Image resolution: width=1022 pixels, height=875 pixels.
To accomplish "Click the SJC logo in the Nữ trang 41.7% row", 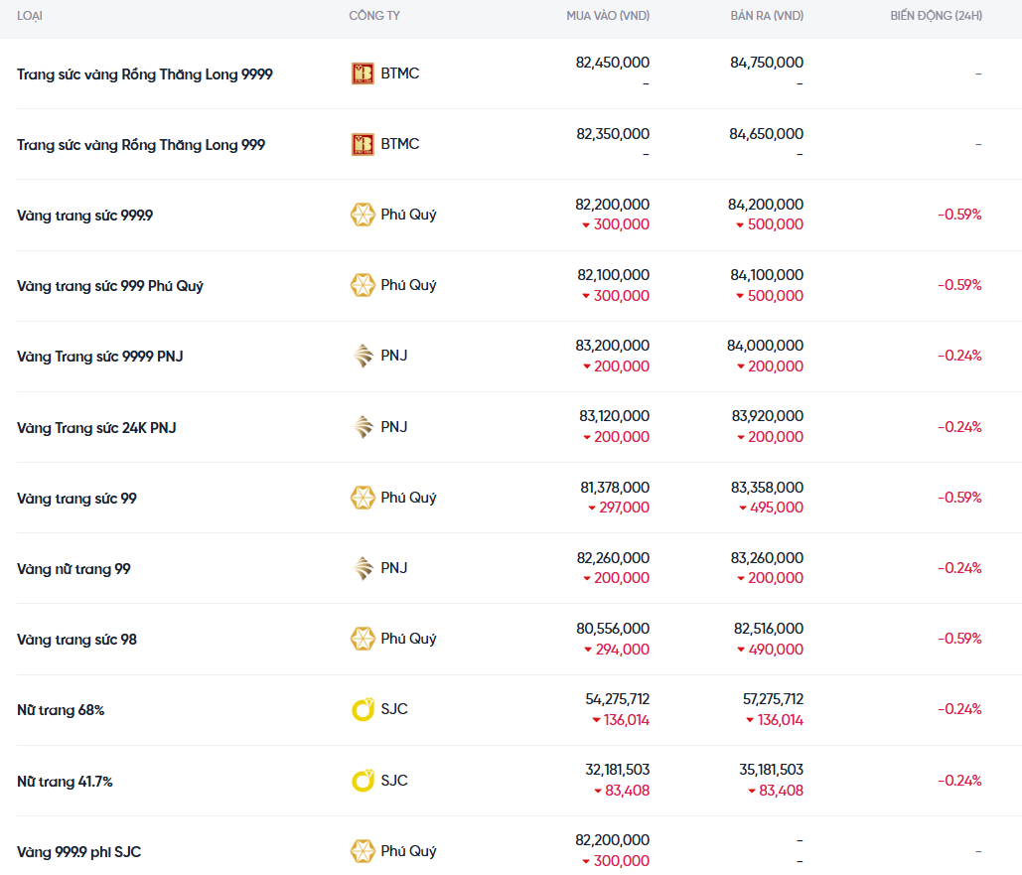I will (363, 781).
